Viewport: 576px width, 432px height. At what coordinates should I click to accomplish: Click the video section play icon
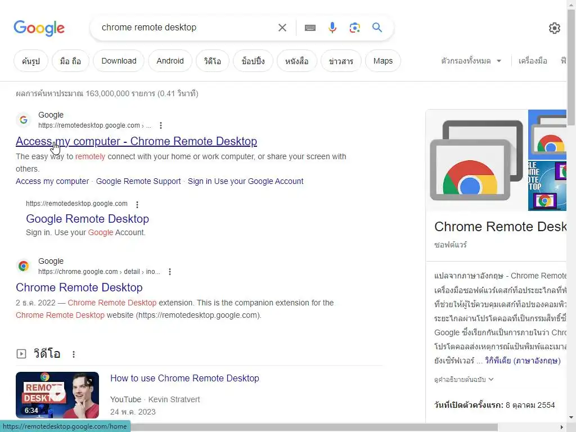(21, 354)
